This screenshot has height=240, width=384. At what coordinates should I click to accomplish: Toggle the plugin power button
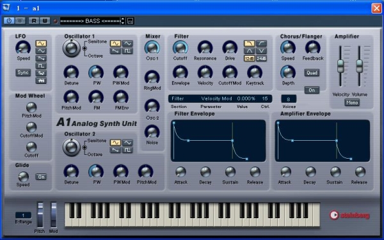point(9,21)
